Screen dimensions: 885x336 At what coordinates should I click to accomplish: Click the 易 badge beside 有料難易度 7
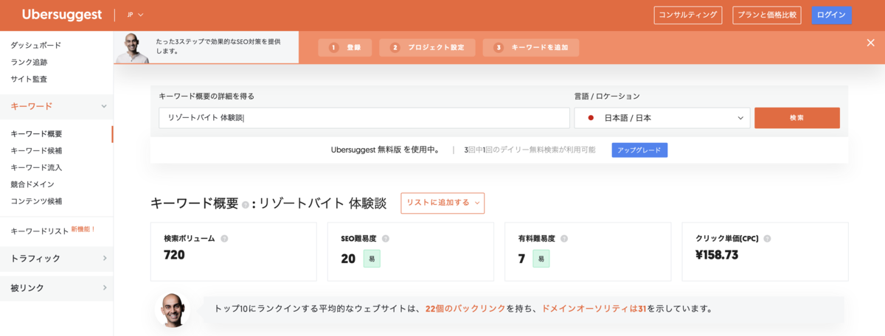(541, 259)
